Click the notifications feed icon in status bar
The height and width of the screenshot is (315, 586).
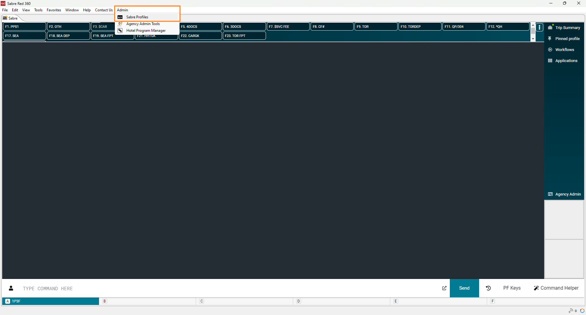tap(571, 311)
